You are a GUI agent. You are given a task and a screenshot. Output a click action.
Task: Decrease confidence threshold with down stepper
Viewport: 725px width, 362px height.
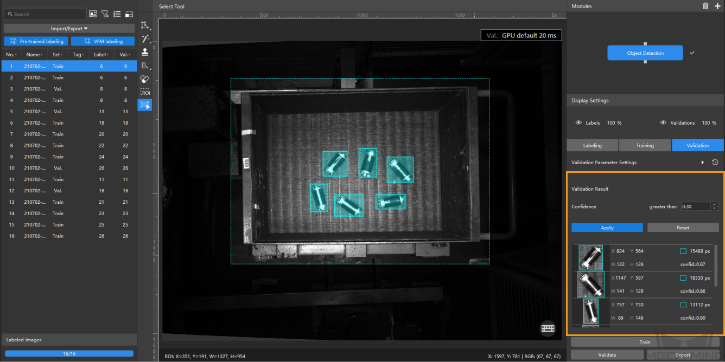pos(715,209)
